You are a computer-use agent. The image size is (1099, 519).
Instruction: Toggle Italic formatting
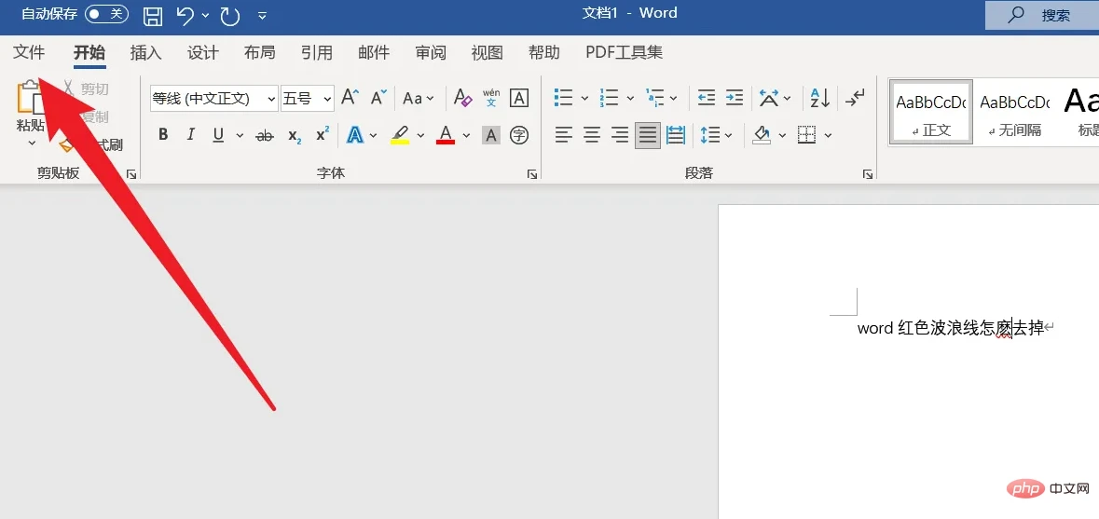tap(191, 134)
